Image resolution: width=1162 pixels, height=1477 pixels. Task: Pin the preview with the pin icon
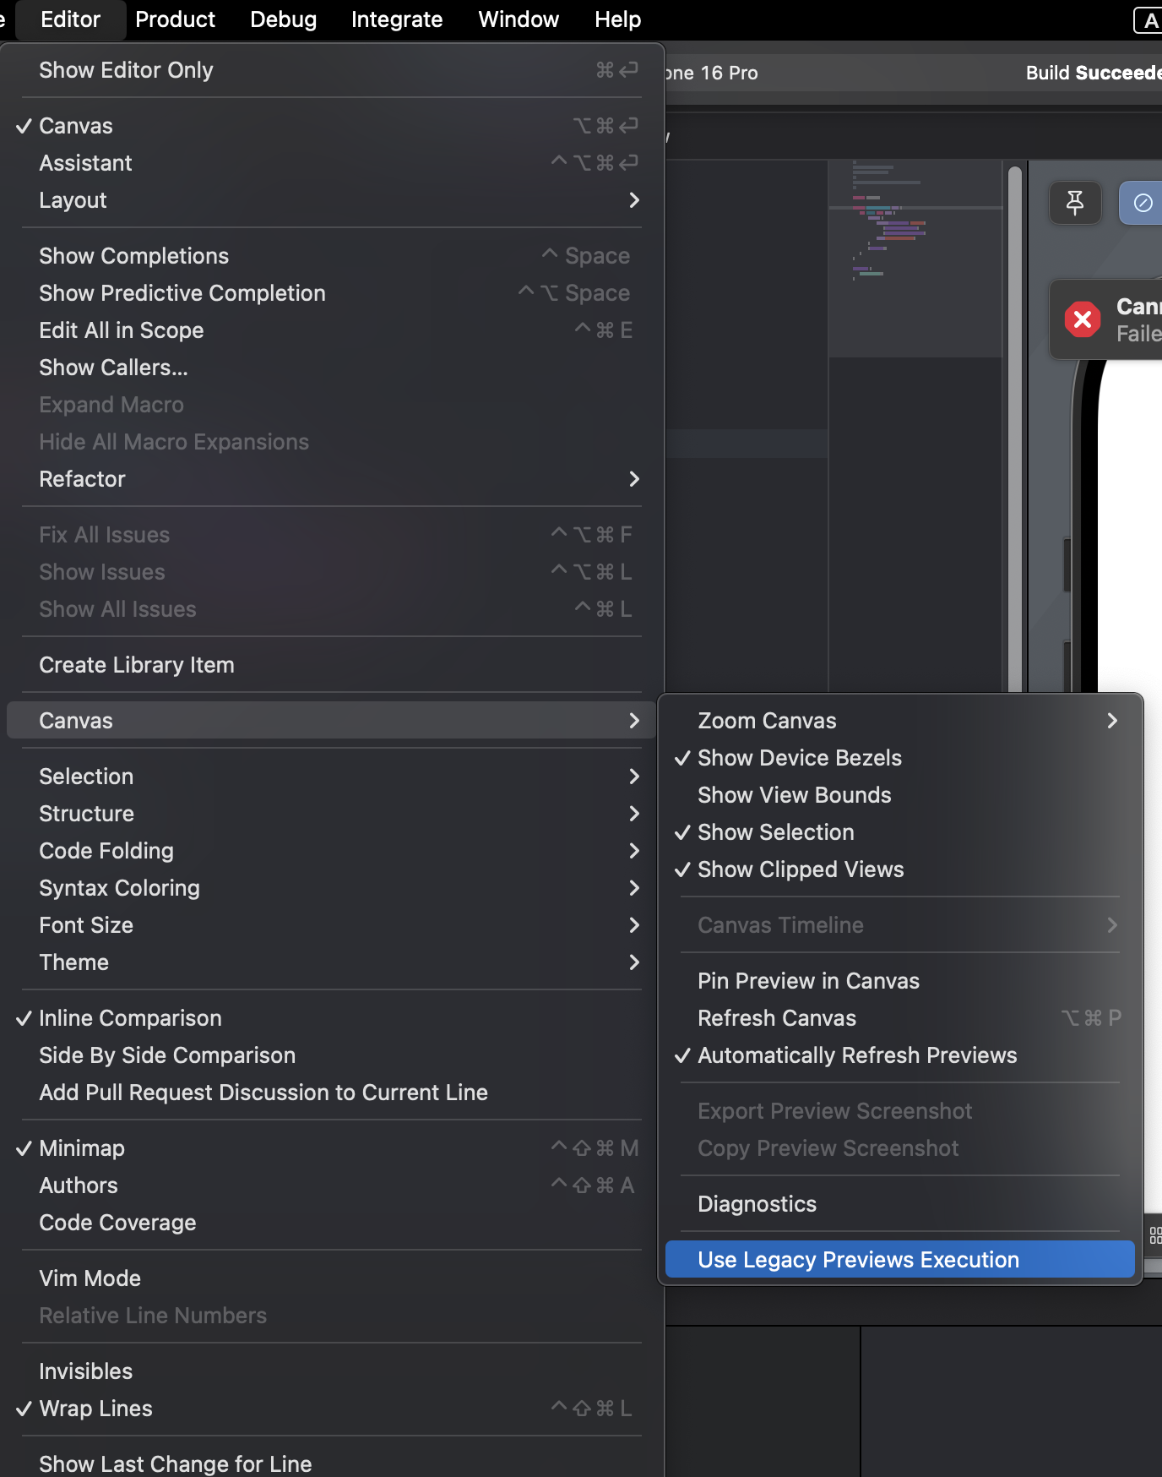click(1075, 203)
